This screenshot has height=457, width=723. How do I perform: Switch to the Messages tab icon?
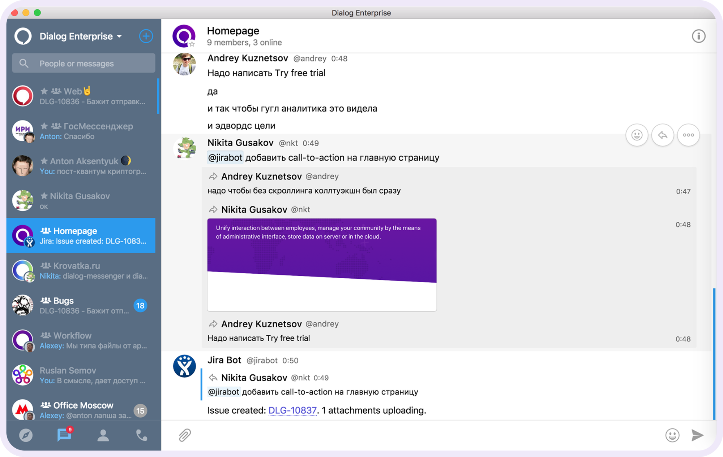(x=64, y=435)
